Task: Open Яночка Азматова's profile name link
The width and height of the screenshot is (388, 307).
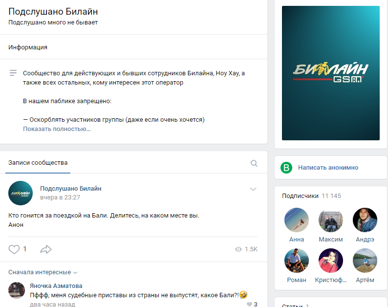Action: [x=56, y=285]
